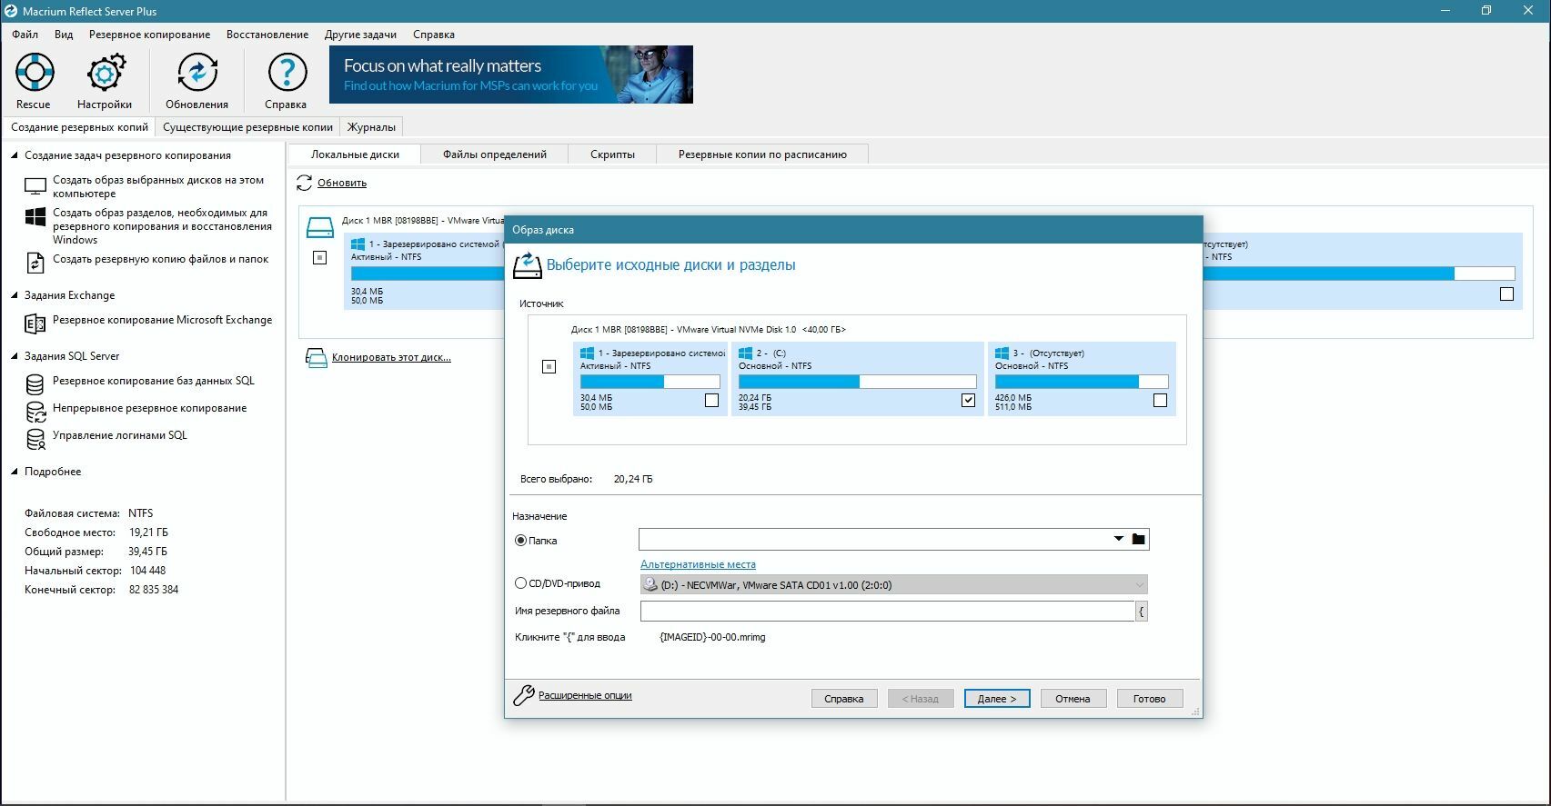This screenshot has height=806, width=1551.
Task: Collapse the Задания SQL Server section
Action: click(15, 356)
